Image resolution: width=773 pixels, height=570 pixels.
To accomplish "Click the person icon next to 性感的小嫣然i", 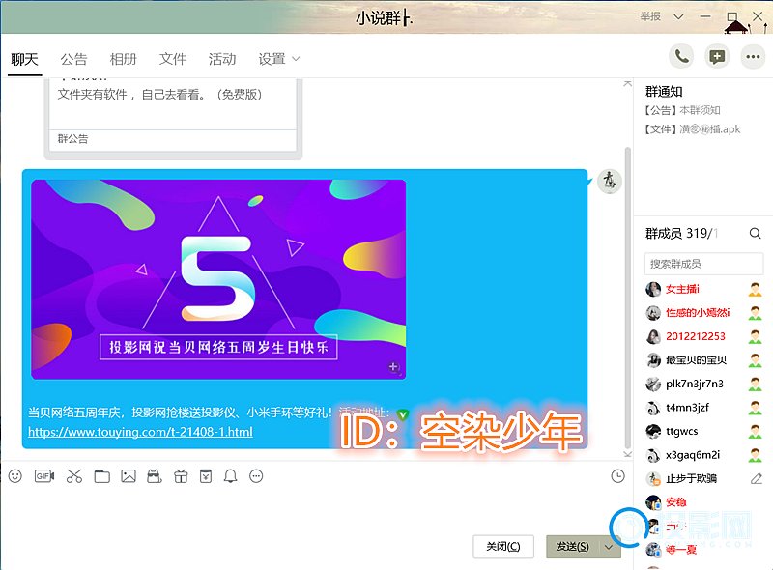I will coord(755,313).
